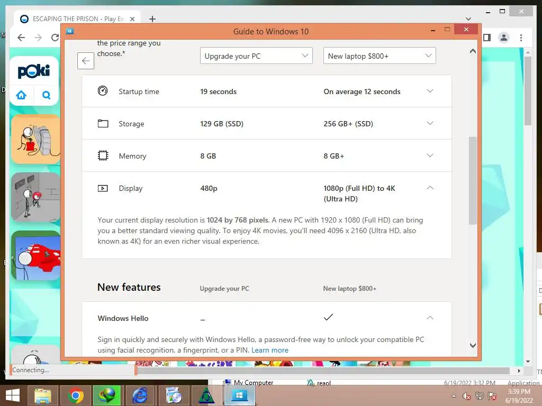Click the Learn more link
The height and width of the screenshot is (406, 542).
pos(269,350)
